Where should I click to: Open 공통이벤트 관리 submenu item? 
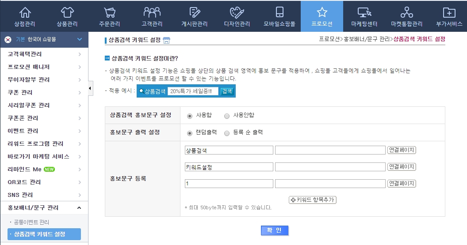(31, 222)
